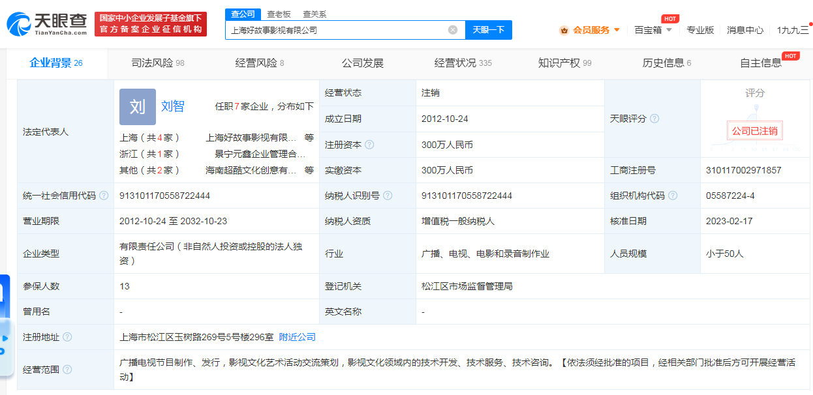This screenshot has width=813, height=395.
Task: Click the red HOT badge on 百宝箱
Action: (669, 18)
